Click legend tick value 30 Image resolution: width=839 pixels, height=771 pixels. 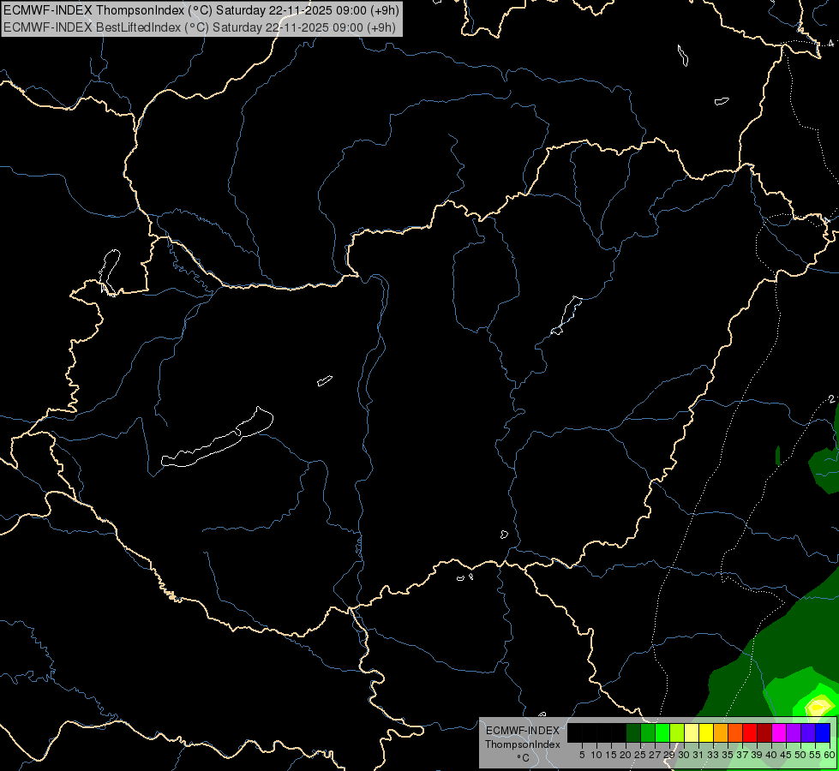(x=684, y=755)
